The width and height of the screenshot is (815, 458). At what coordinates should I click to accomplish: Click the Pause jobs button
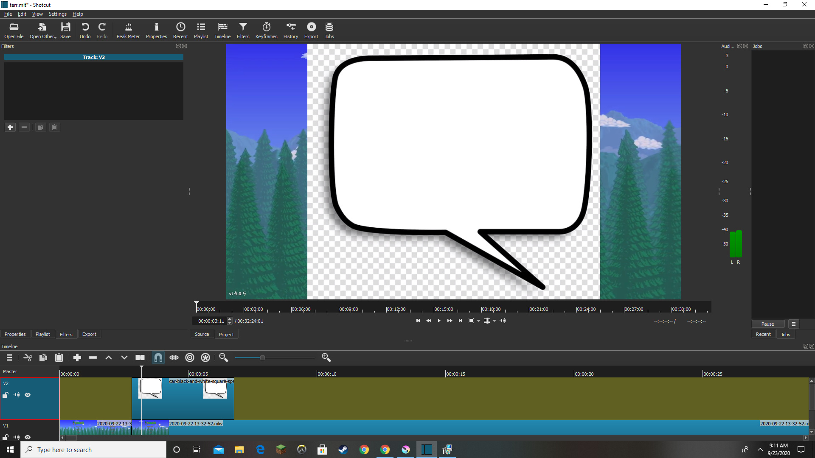click(x=767, y=324)
